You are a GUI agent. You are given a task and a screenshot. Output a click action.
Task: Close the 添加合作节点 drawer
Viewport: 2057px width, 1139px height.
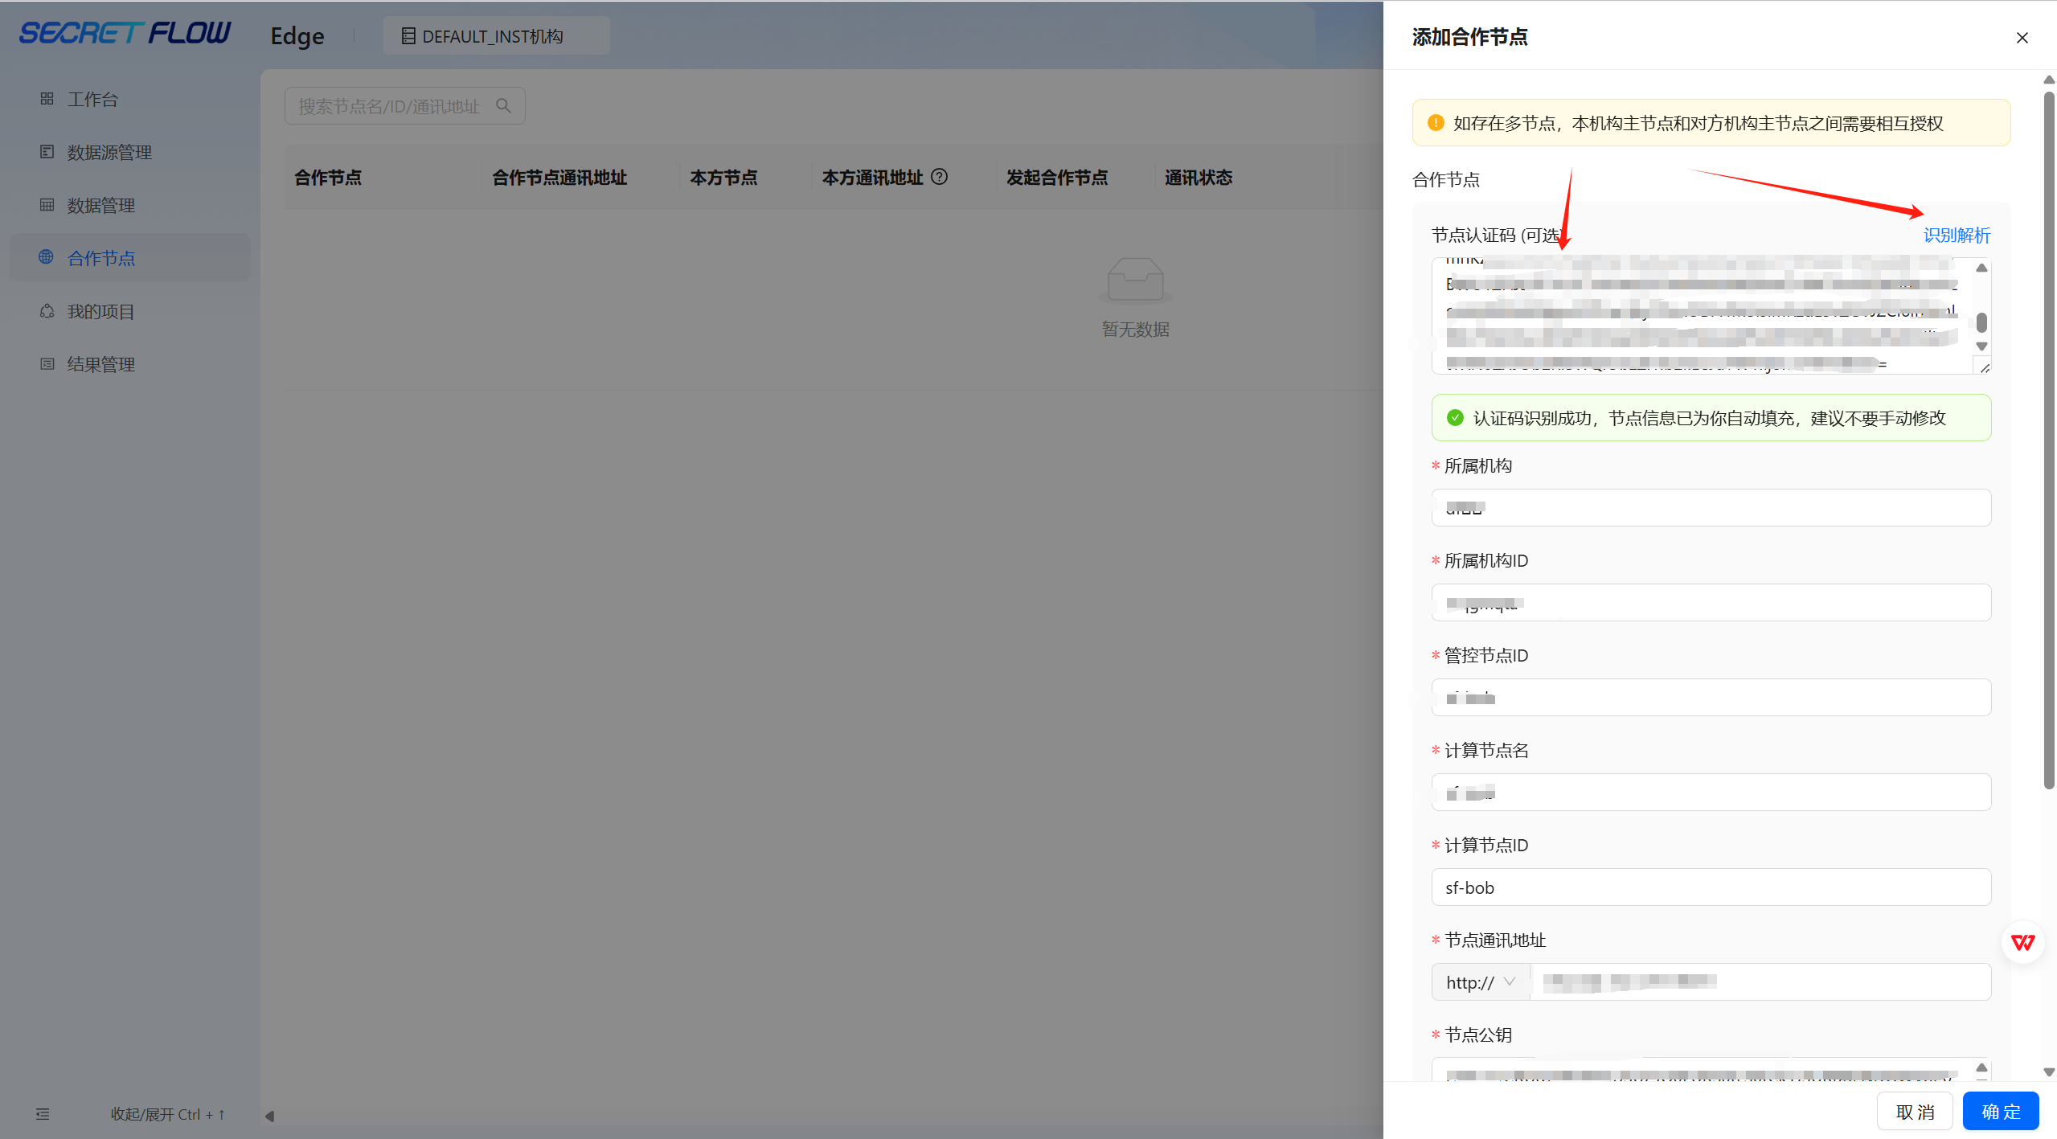[x=2022, y=38]
